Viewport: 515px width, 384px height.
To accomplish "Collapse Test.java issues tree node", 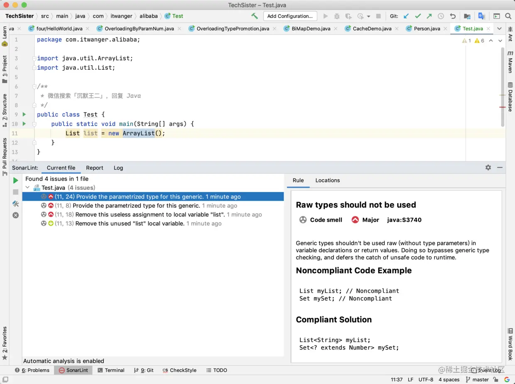I will [x=27, y=188].
